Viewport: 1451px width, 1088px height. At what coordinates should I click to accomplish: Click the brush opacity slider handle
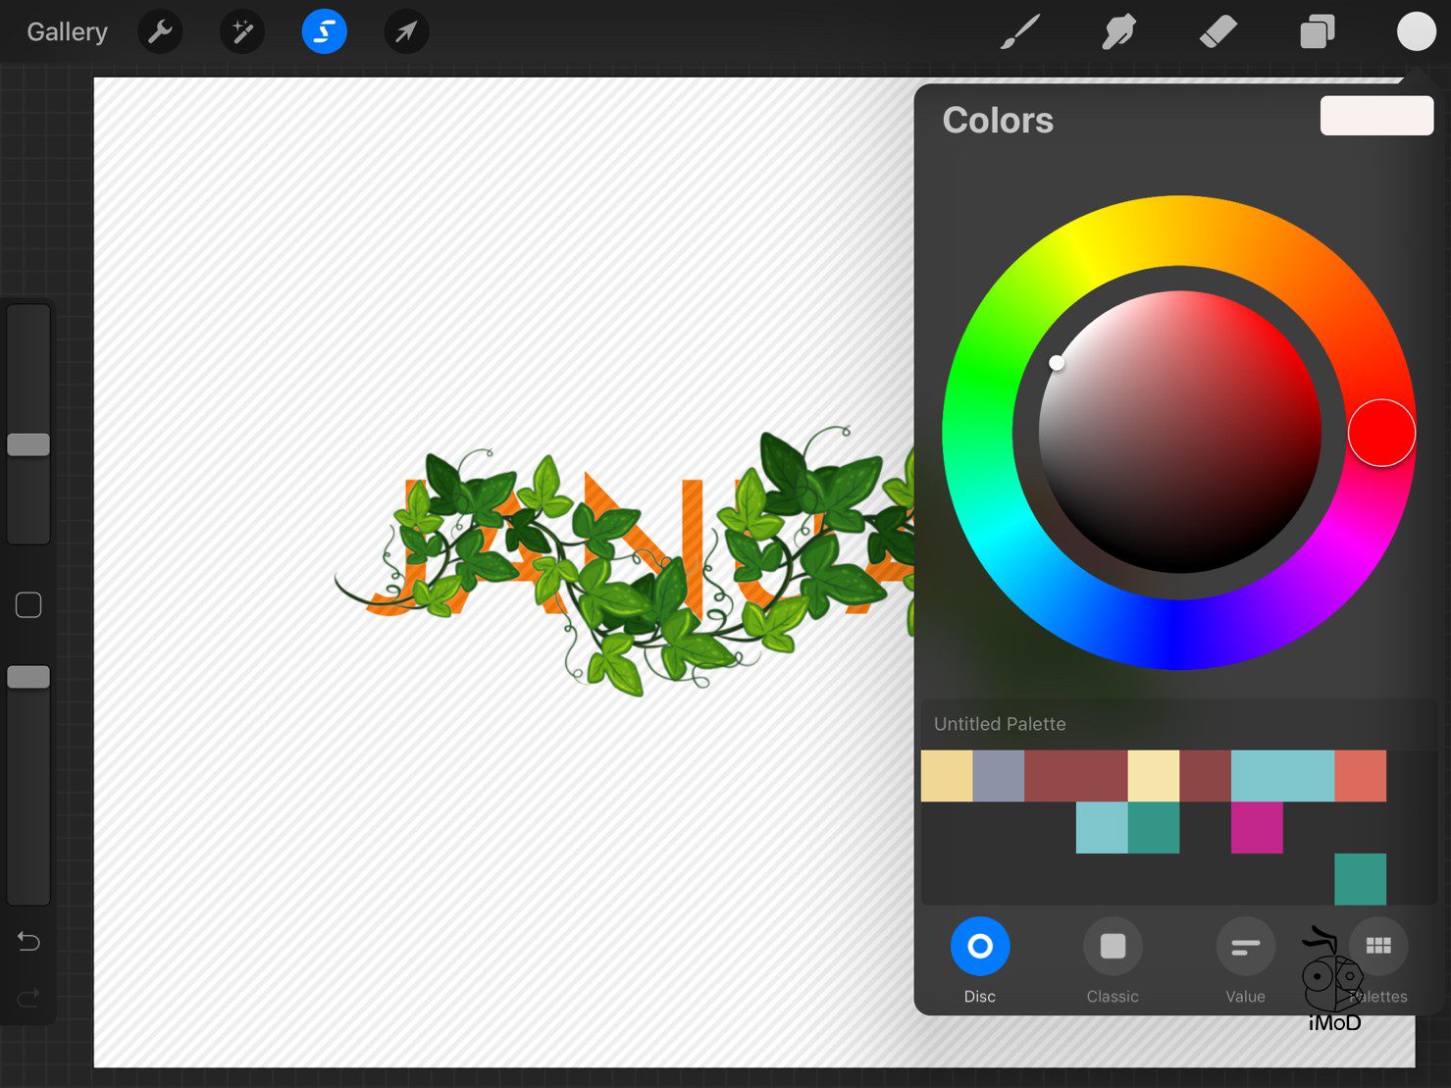pyautogui.click(x=28, y=677)
